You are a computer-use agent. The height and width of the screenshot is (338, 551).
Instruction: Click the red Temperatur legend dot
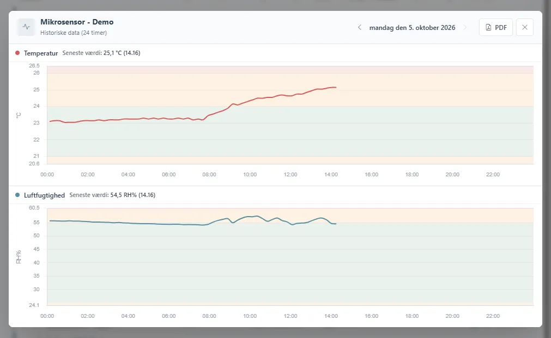pos(17,53)
